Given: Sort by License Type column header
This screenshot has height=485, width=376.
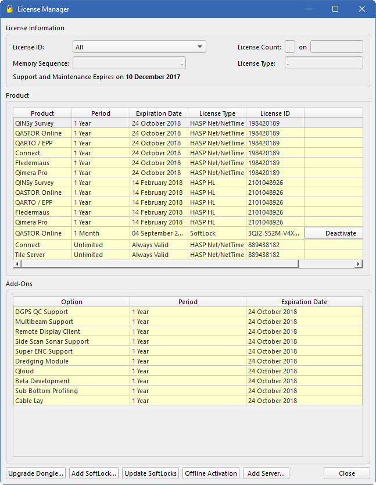Looking at the screenshot, I should [217, 113].
